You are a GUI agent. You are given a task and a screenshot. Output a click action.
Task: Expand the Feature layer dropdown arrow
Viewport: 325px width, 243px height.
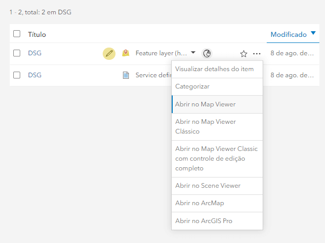pos(193,53)
